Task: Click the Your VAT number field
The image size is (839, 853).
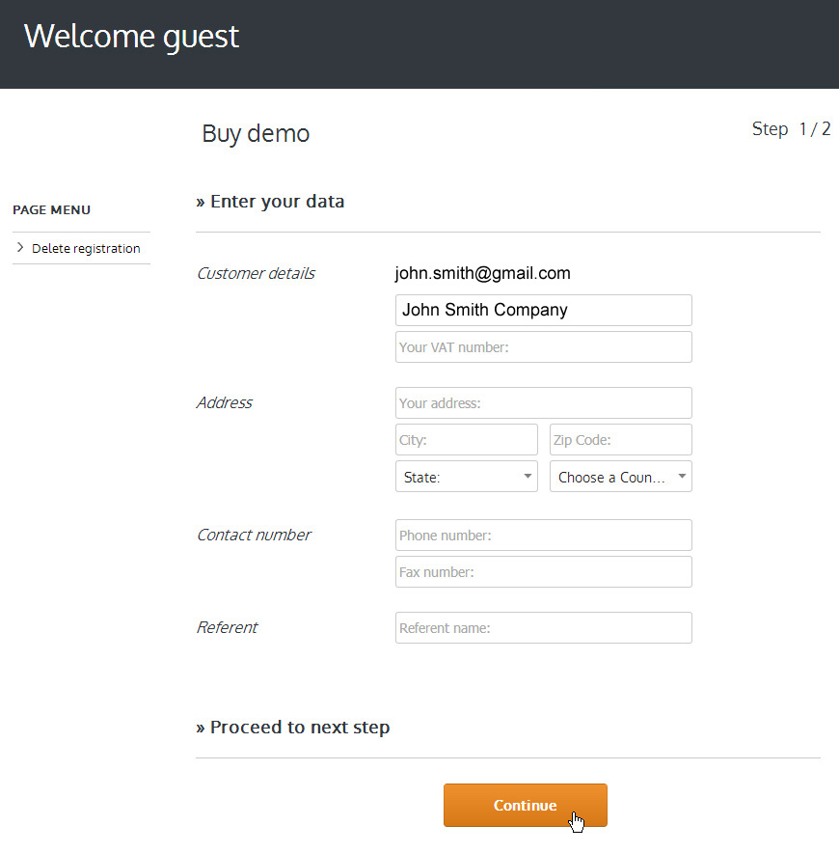Action: (x=544, y=347)
